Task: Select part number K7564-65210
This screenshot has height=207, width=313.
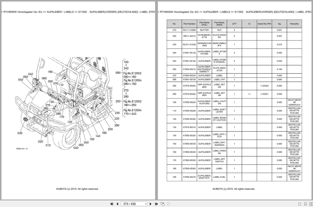Action: (x=189, y=69)
